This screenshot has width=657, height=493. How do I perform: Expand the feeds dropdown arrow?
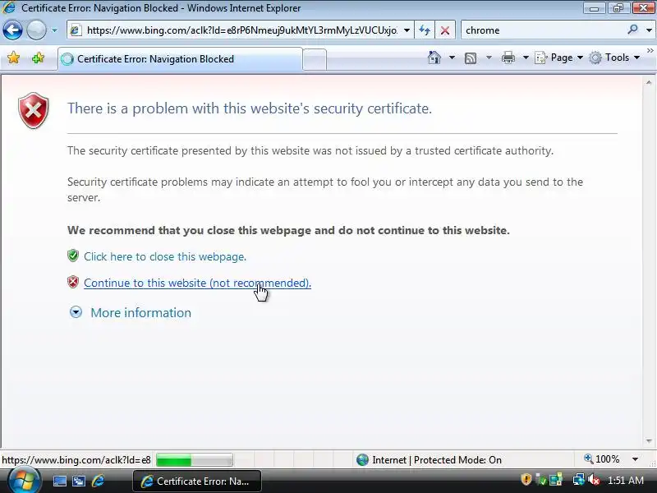click(489, 58)
